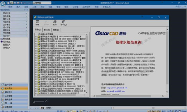Expand the 文字表格 panel section

tap(14, 25)
